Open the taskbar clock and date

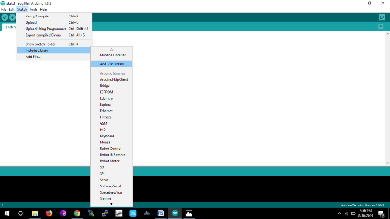(x=366, y=213)
